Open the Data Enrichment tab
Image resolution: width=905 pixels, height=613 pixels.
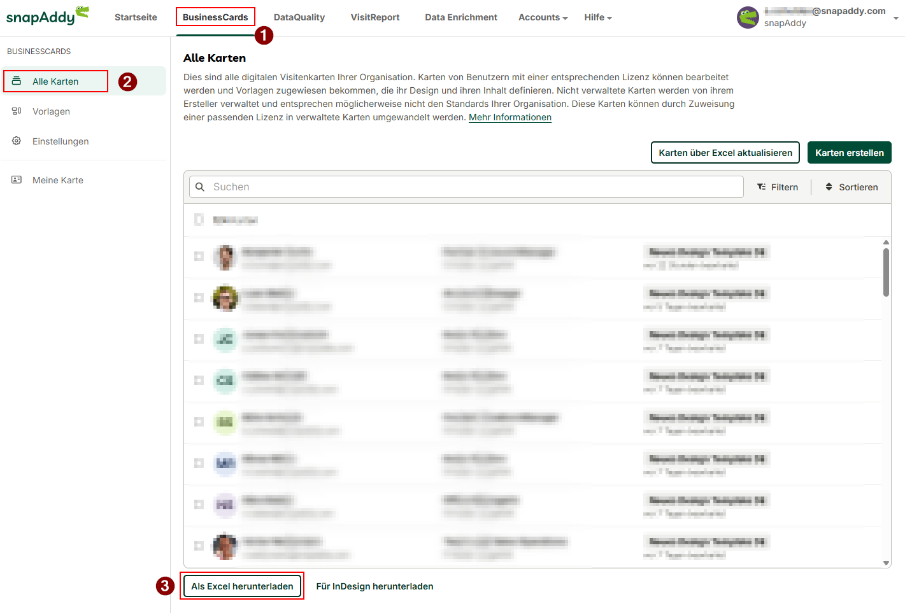461,17
